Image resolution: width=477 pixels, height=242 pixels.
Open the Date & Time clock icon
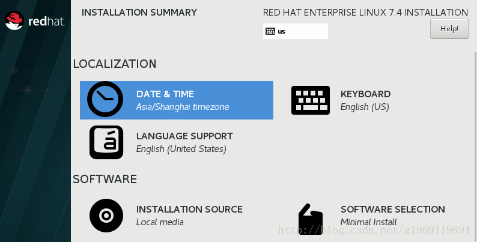[105, 99]
